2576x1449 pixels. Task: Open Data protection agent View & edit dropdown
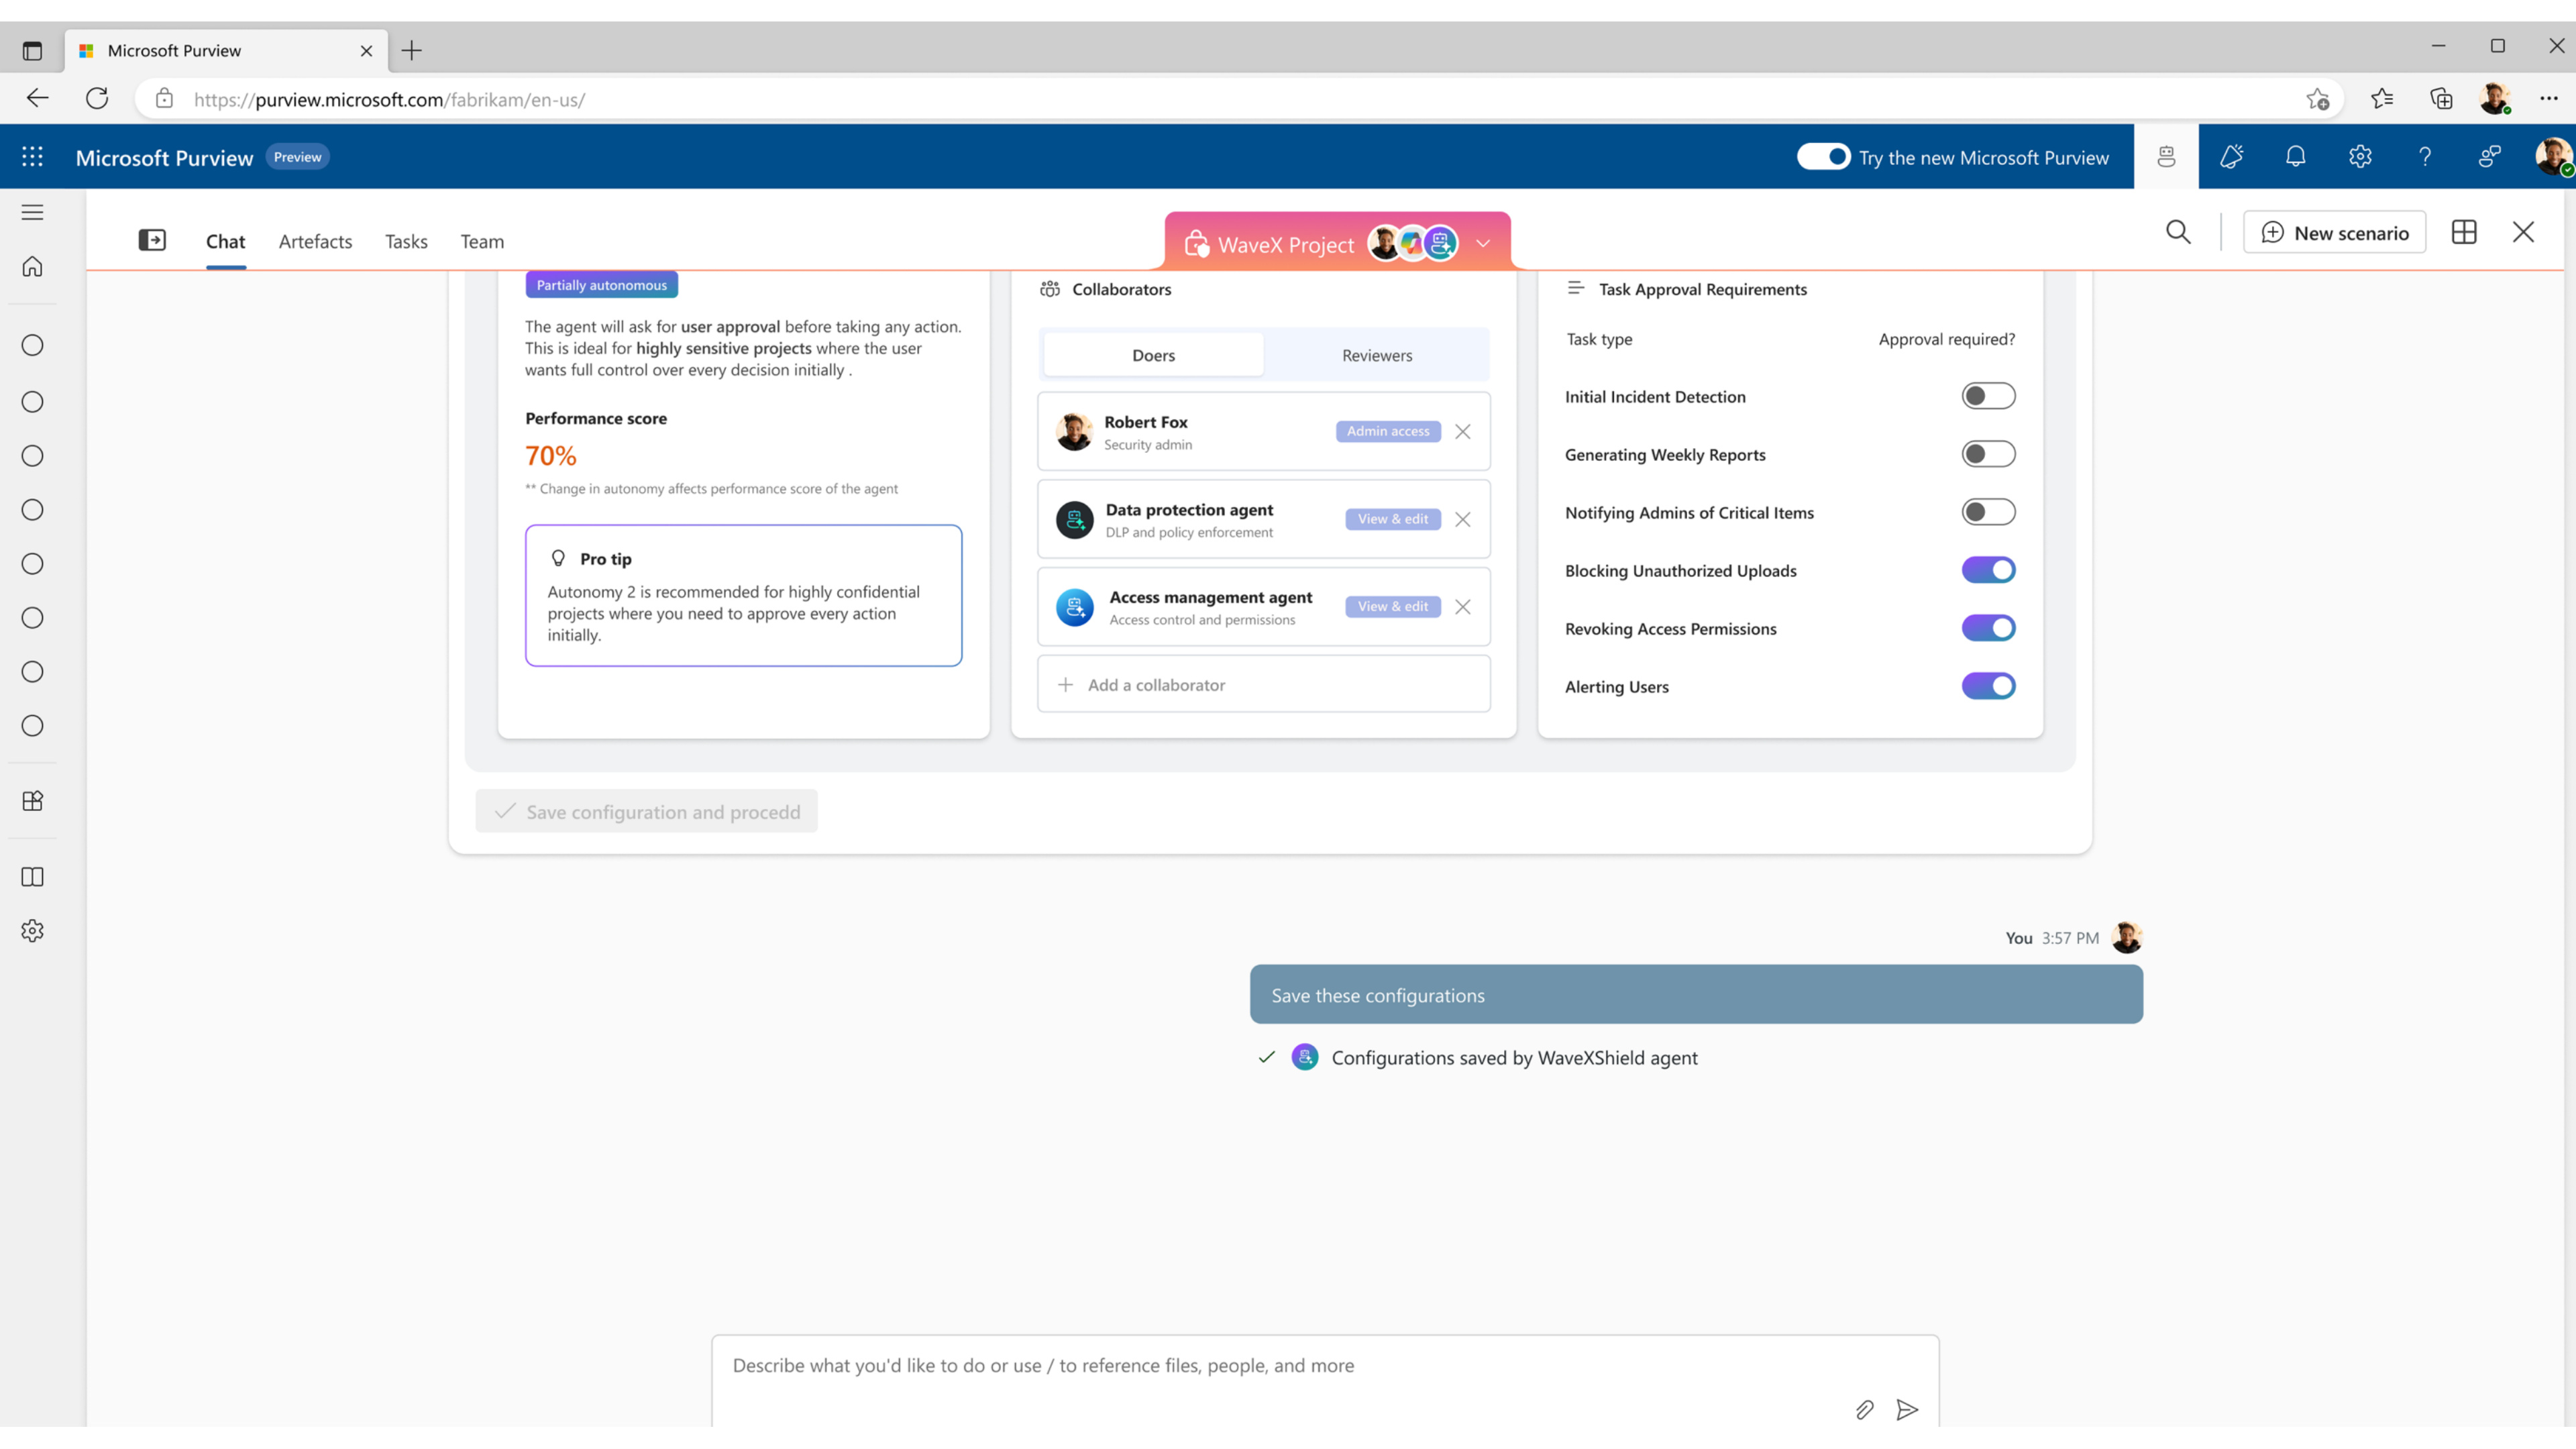(1393, 519)
